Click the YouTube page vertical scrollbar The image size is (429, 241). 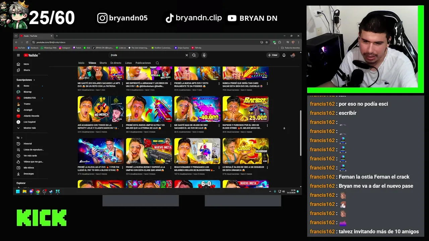point(300,133)
